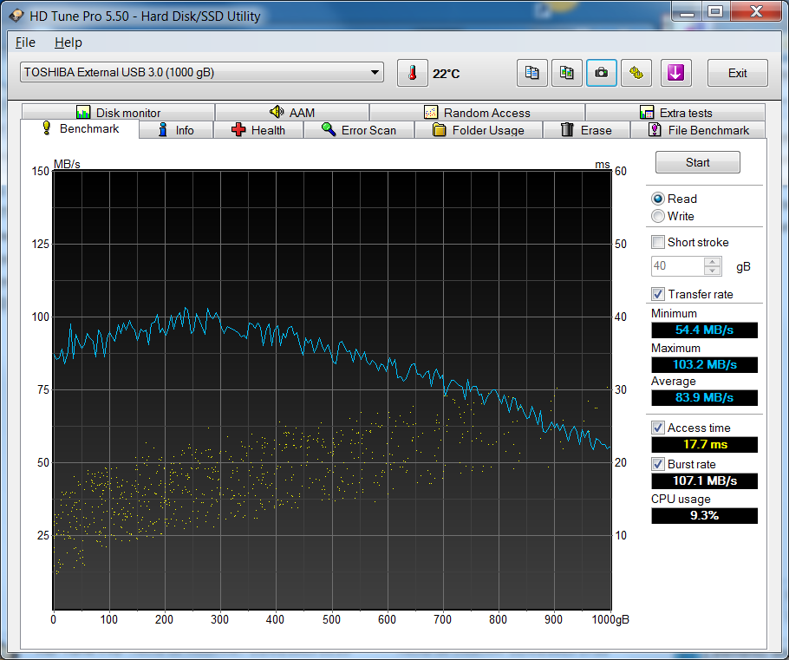Viewport: 789px width, 660px height.
Task: Click the copy screenshot to clipboard icon
Action: 566,73
